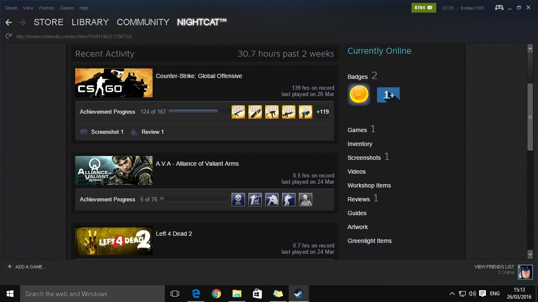Open the Screenshots sidebar link

[364, 158]
